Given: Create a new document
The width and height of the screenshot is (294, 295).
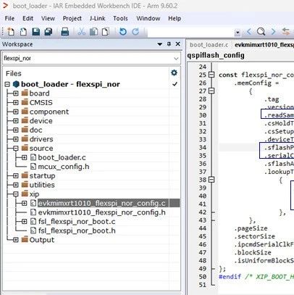Looking at the screenshot, I should (x=11, y=32).
